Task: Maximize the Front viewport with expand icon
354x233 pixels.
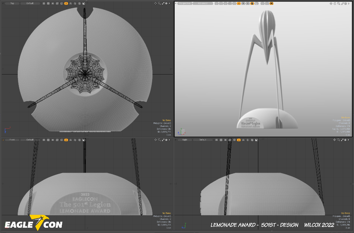Action: tap(163, 140)
